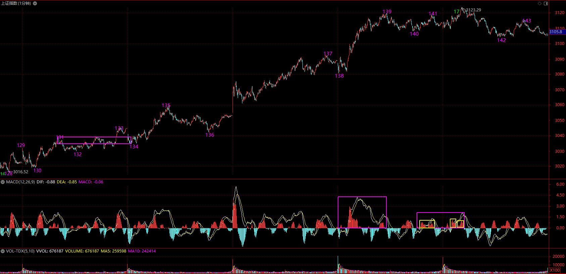Click the 3100 price axis label
Viewport: 566px width, 274px height.
click(x=560, y=44)
